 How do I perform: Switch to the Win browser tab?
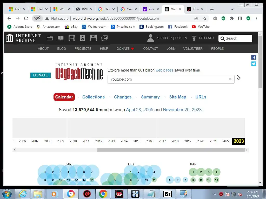[62, 9]
